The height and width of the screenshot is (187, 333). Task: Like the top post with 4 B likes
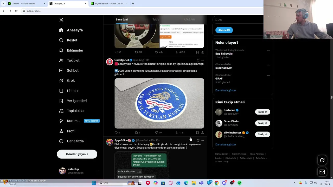click(x=159, y=52)
